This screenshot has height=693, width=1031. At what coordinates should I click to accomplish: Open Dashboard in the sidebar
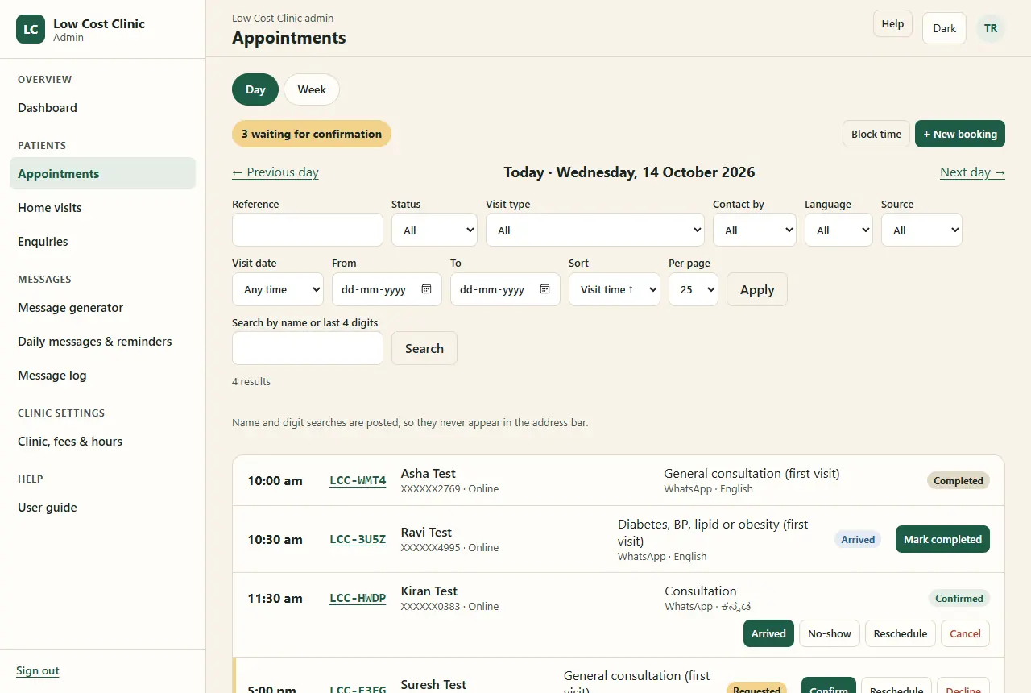[102, 108]
